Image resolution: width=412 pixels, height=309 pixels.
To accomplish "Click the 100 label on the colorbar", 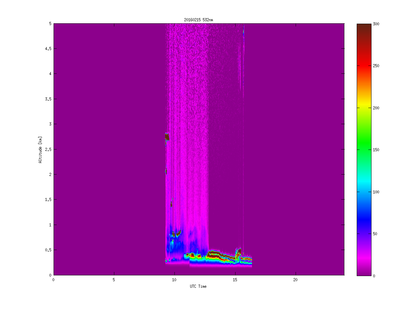I will 376,192.
